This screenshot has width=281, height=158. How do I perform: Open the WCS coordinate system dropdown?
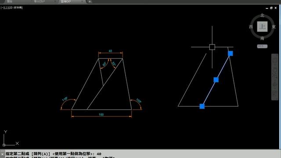click(262, 46)
